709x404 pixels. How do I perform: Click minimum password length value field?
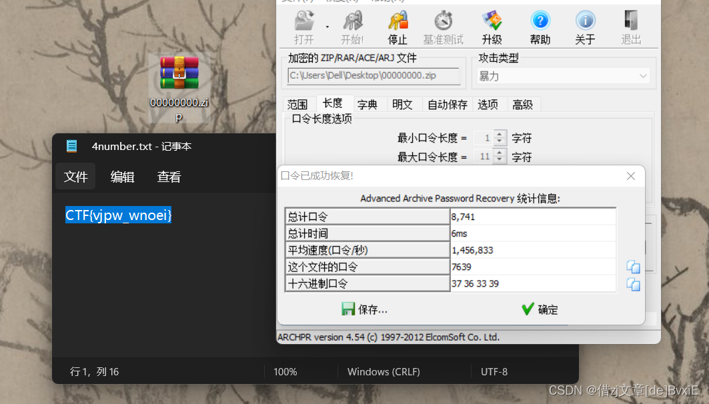(x=483, y=138)
